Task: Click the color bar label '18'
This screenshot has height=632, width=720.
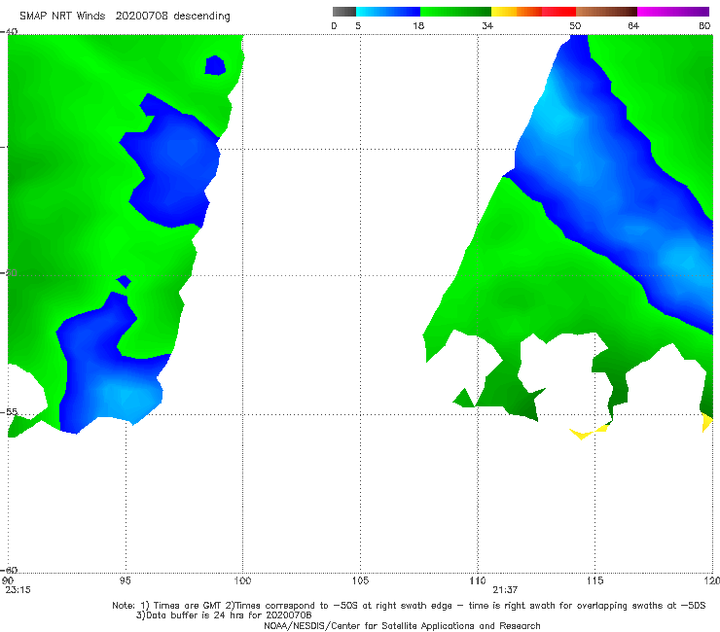Action: click(x=418, y=26)
